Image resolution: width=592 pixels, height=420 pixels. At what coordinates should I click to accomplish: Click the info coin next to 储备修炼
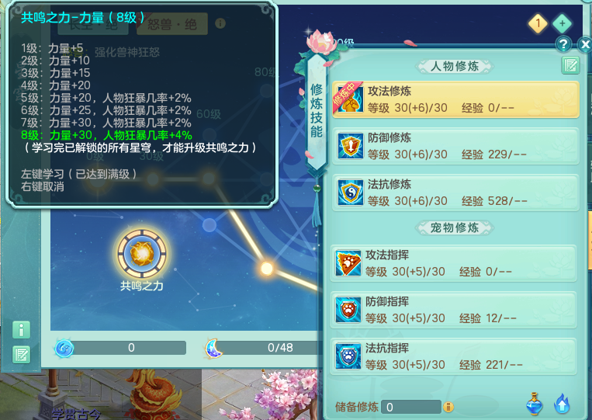click(x=448, y=407)
